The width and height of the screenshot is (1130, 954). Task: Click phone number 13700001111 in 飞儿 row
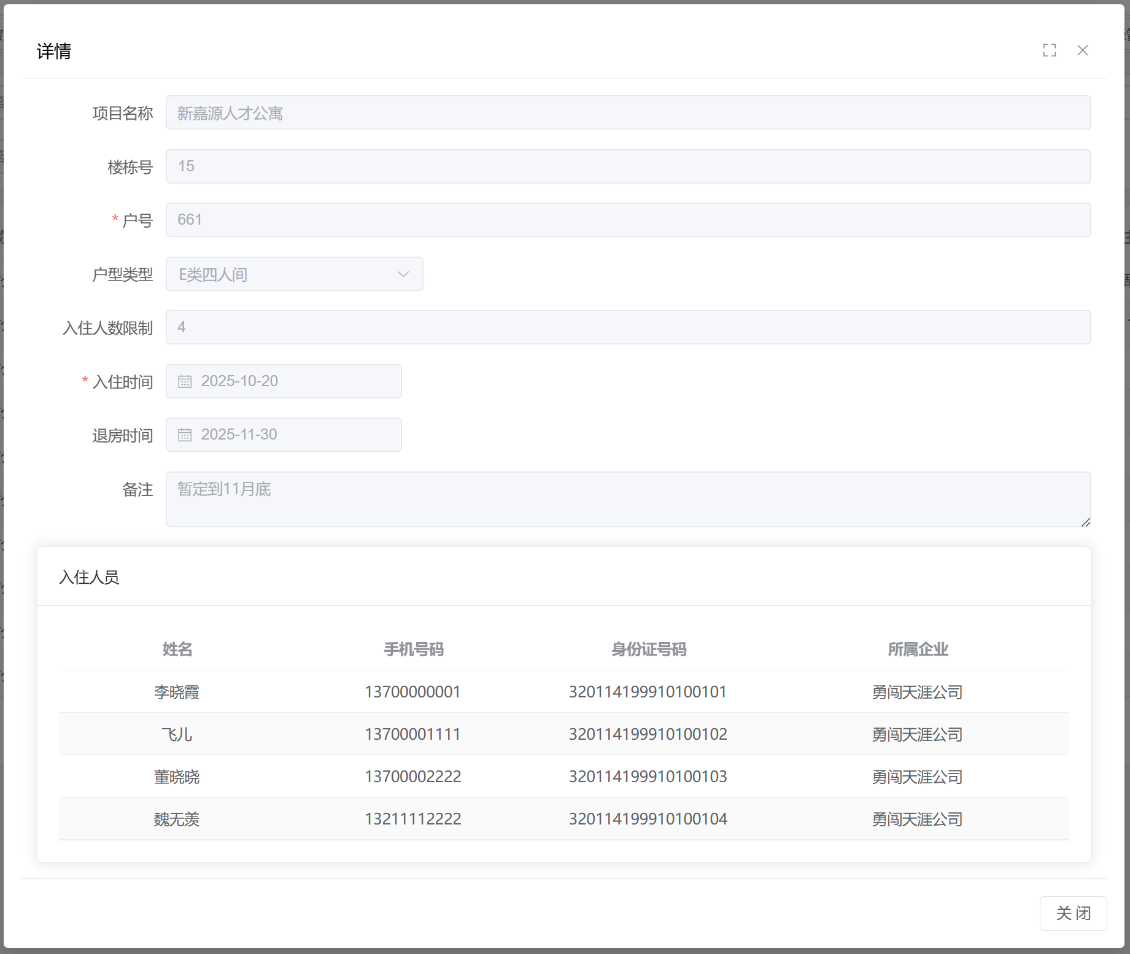point(412,734)
